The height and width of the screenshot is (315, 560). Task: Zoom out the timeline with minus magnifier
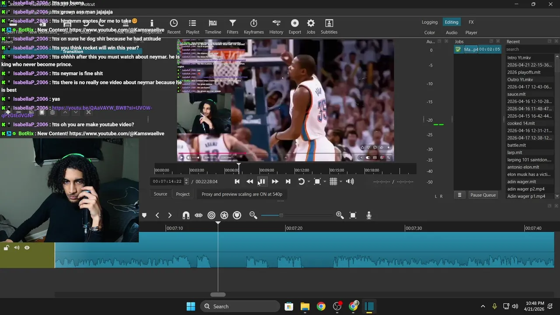click(x=253, y=215)
